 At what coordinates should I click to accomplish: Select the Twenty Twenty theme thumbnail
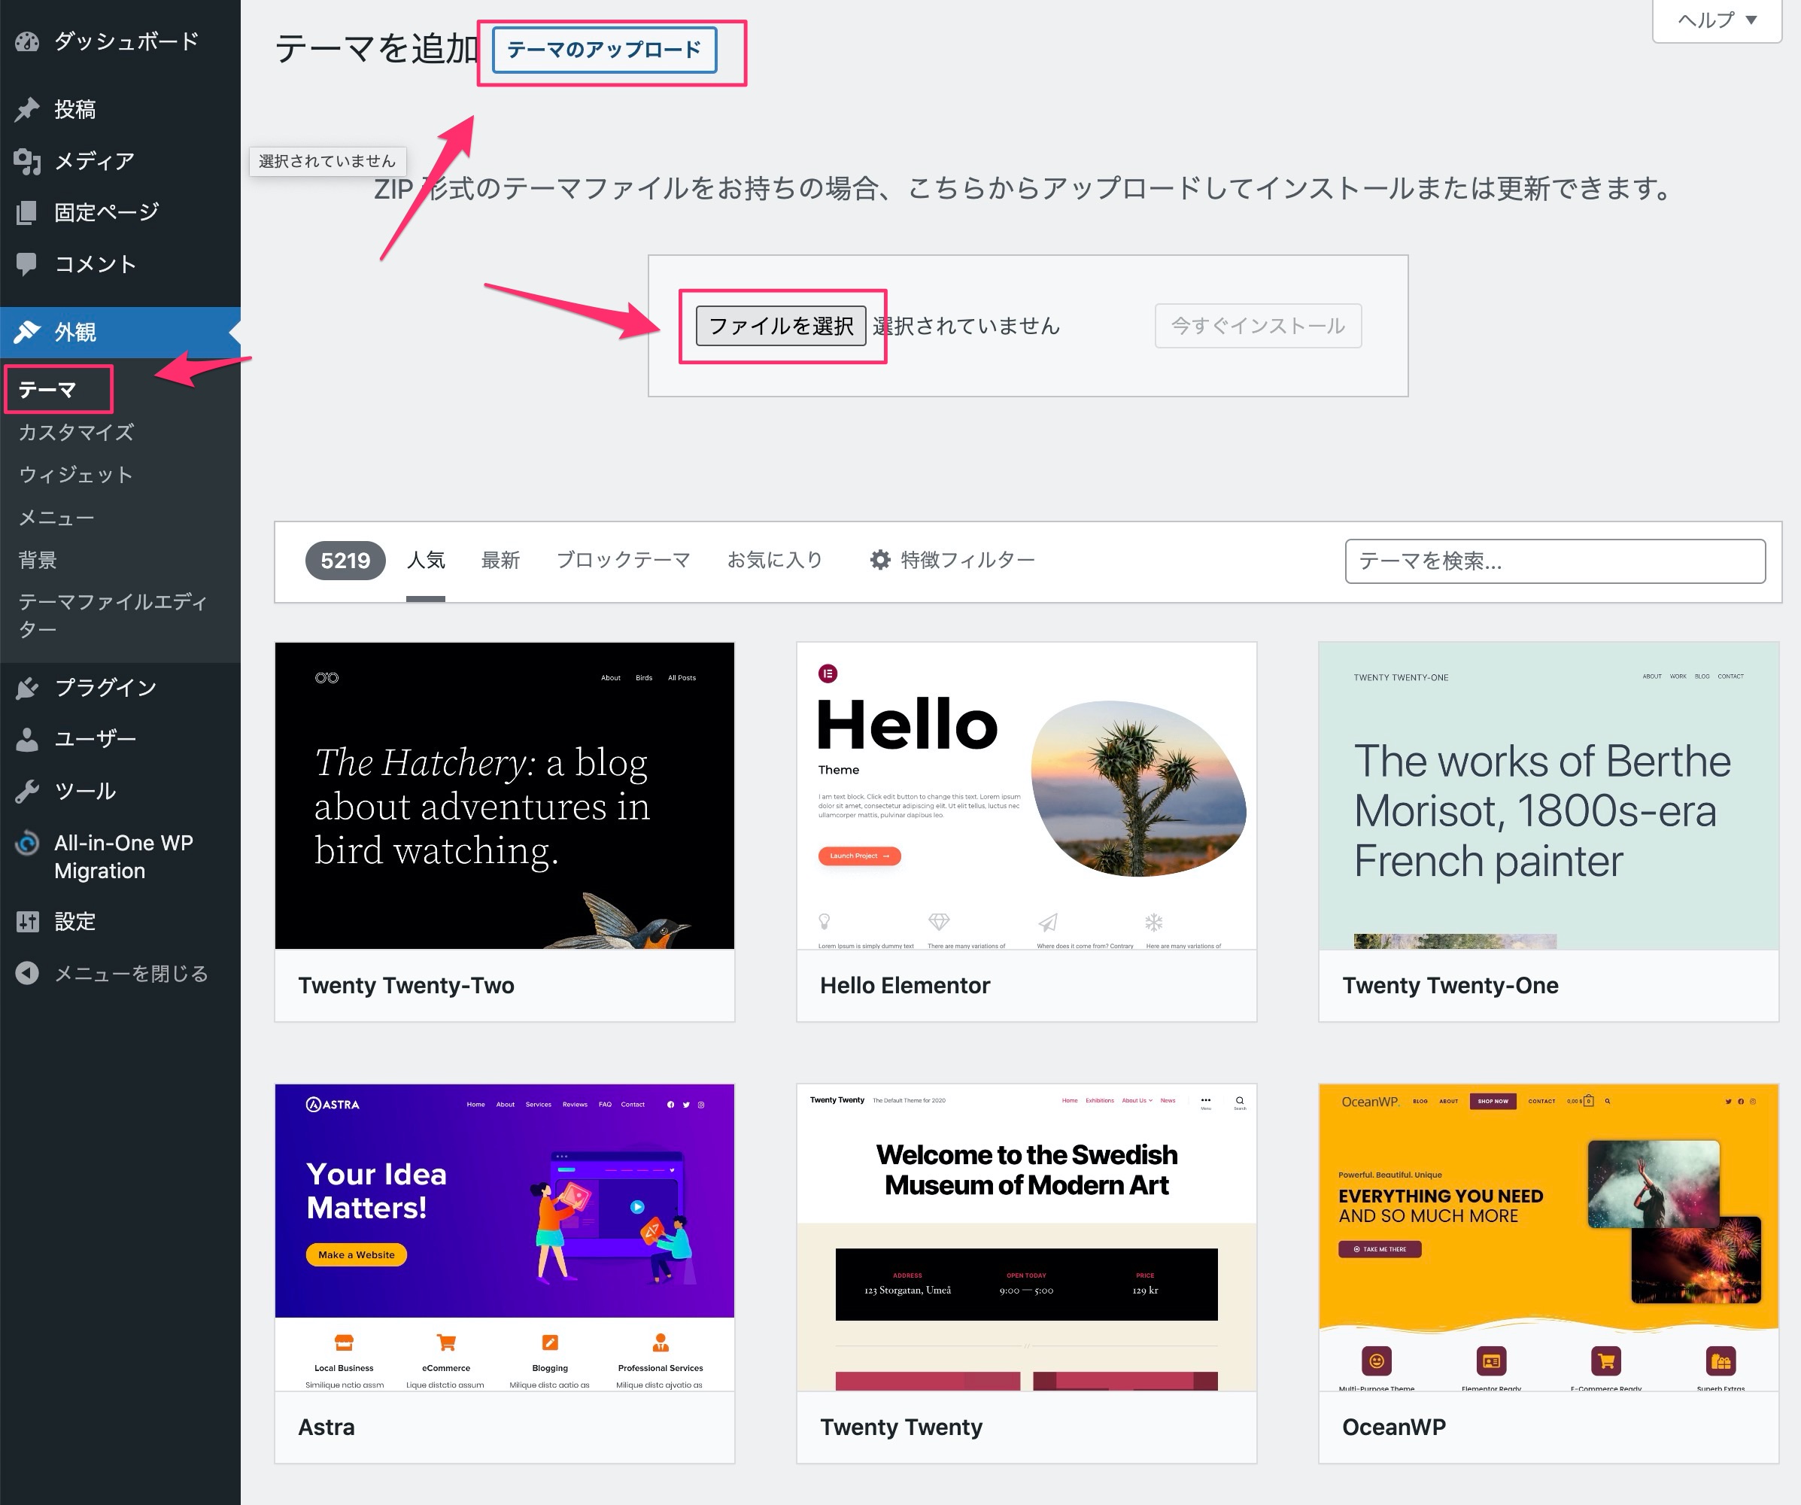pyautogui.click(x=1027, y=1238)
